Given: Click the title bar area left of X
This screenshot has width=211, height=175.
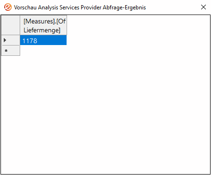Looking at the screenshot, I should point(173,7).
